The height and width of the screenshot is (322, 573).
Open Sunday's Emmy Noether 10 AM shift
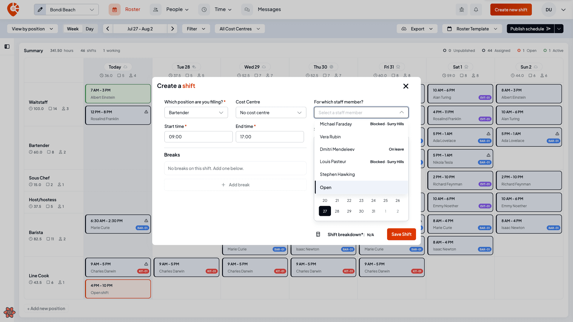point(529,202)
